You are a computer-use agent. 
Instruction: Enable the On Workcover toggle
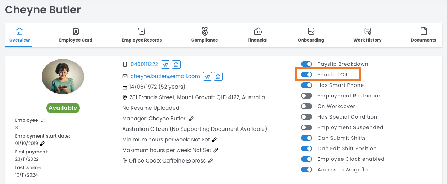coord(306,106)
